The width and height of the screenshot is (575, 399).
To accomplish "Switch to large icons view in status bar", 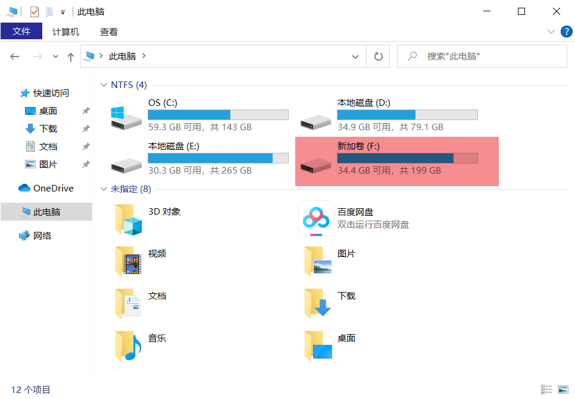I will click(x=563, y=389).
